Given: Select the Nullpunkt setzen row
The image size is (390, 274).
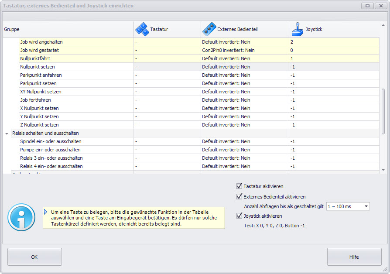Looking at the screenshot, I should (38, 67).
